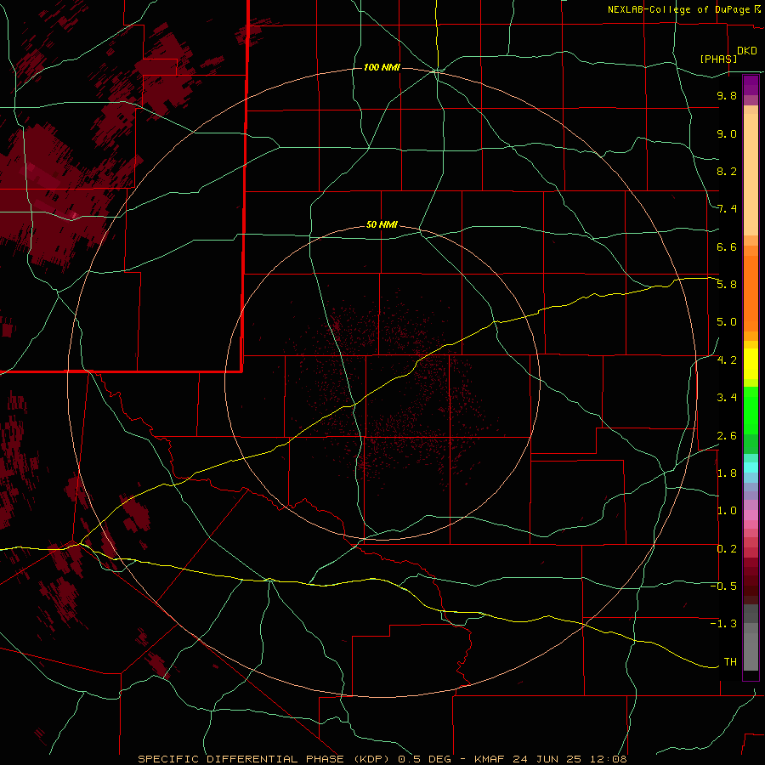
Task: Pick the peach band of the color bar
Action: pos(751,174)
